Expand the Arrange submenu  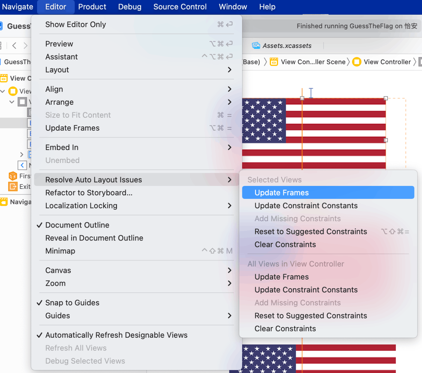tap(137, 102)
